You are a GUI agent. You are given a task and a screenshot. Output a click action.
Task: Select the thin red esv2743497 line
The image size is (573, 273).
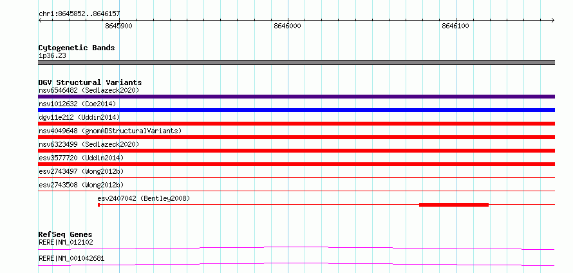pos(296,178)
